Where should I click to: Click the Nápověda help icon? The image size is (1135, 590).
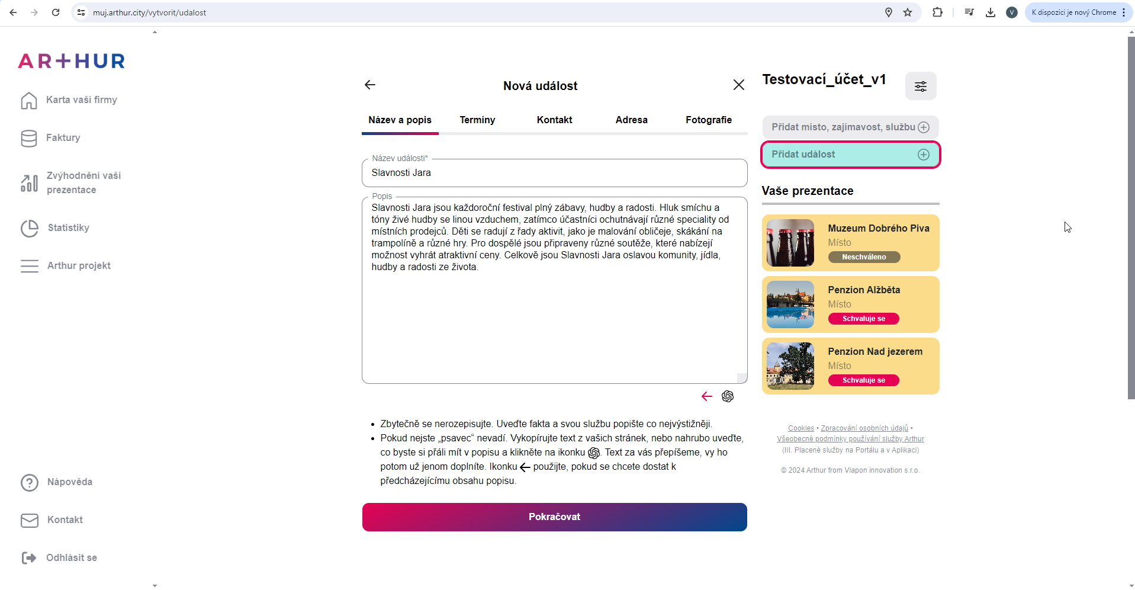pyautogui.click(x=29, y=483)
